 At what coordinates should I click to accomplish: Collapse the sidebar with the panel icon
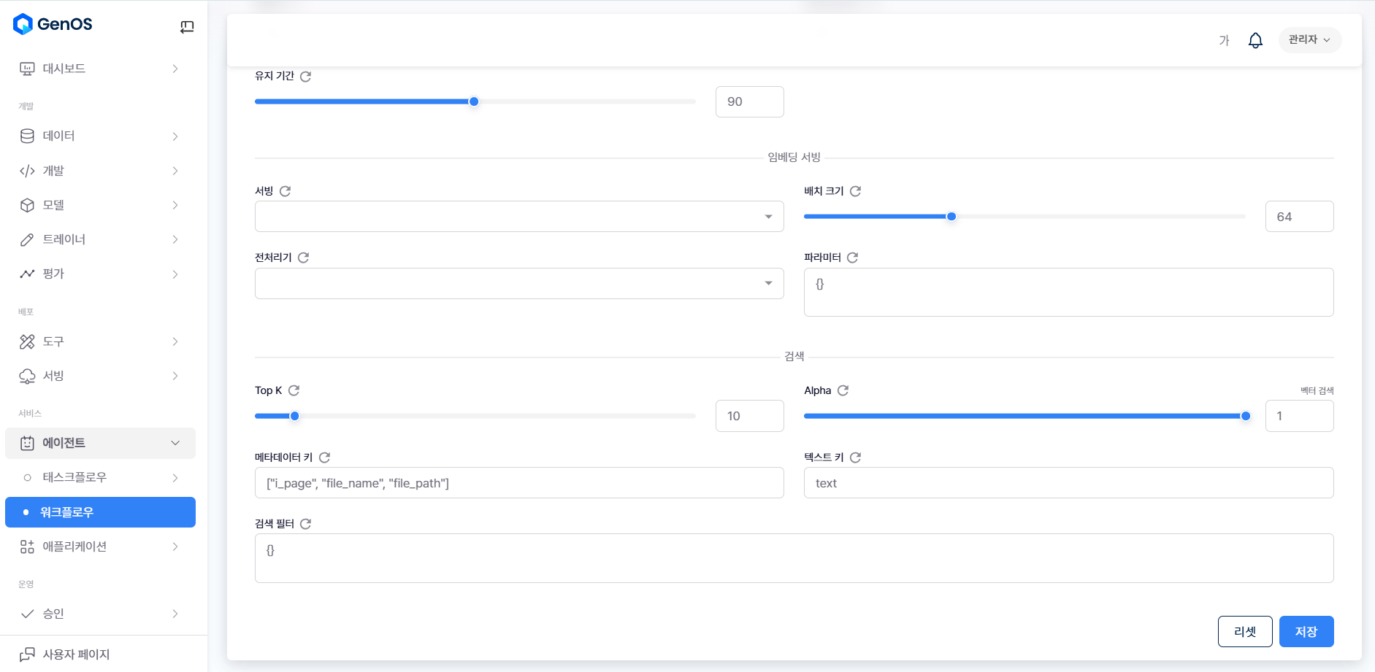point(187,27)
